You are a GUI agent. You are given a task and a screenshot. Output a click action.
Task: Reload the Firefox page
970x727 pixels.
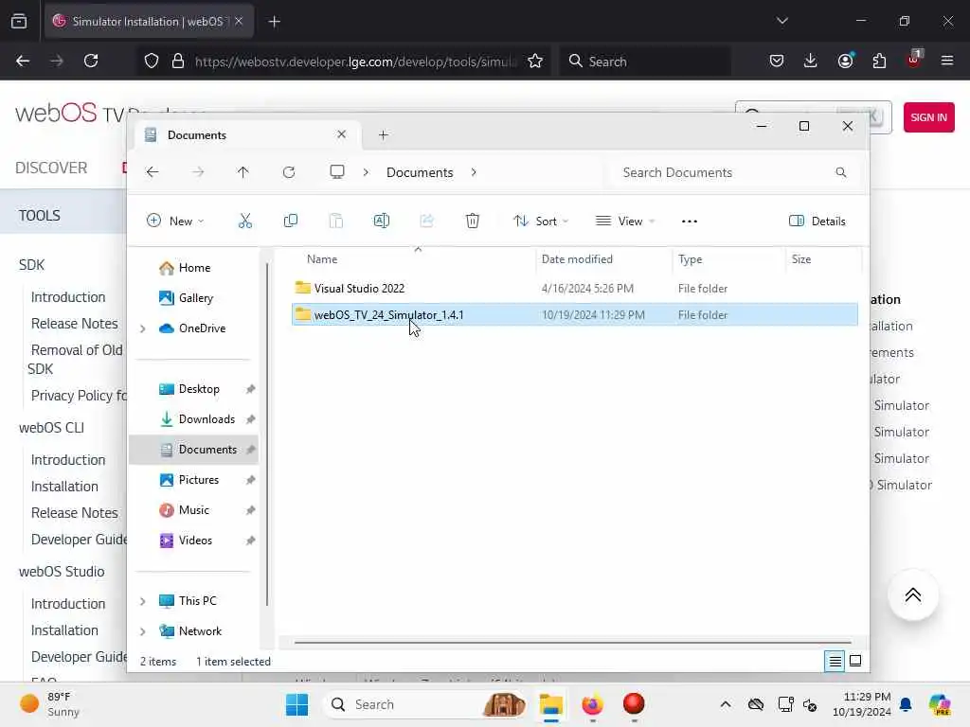[91, 61]
